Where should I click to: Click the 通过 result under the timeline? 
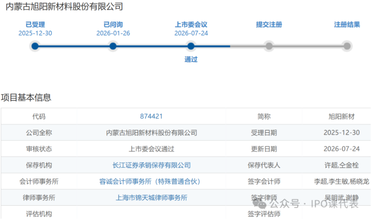point(191,60)
